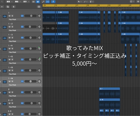The image size is (140, 116).
Task: Select the highlighted tracks area view icon
Action: pyautogui.click(x=38, y=2)
